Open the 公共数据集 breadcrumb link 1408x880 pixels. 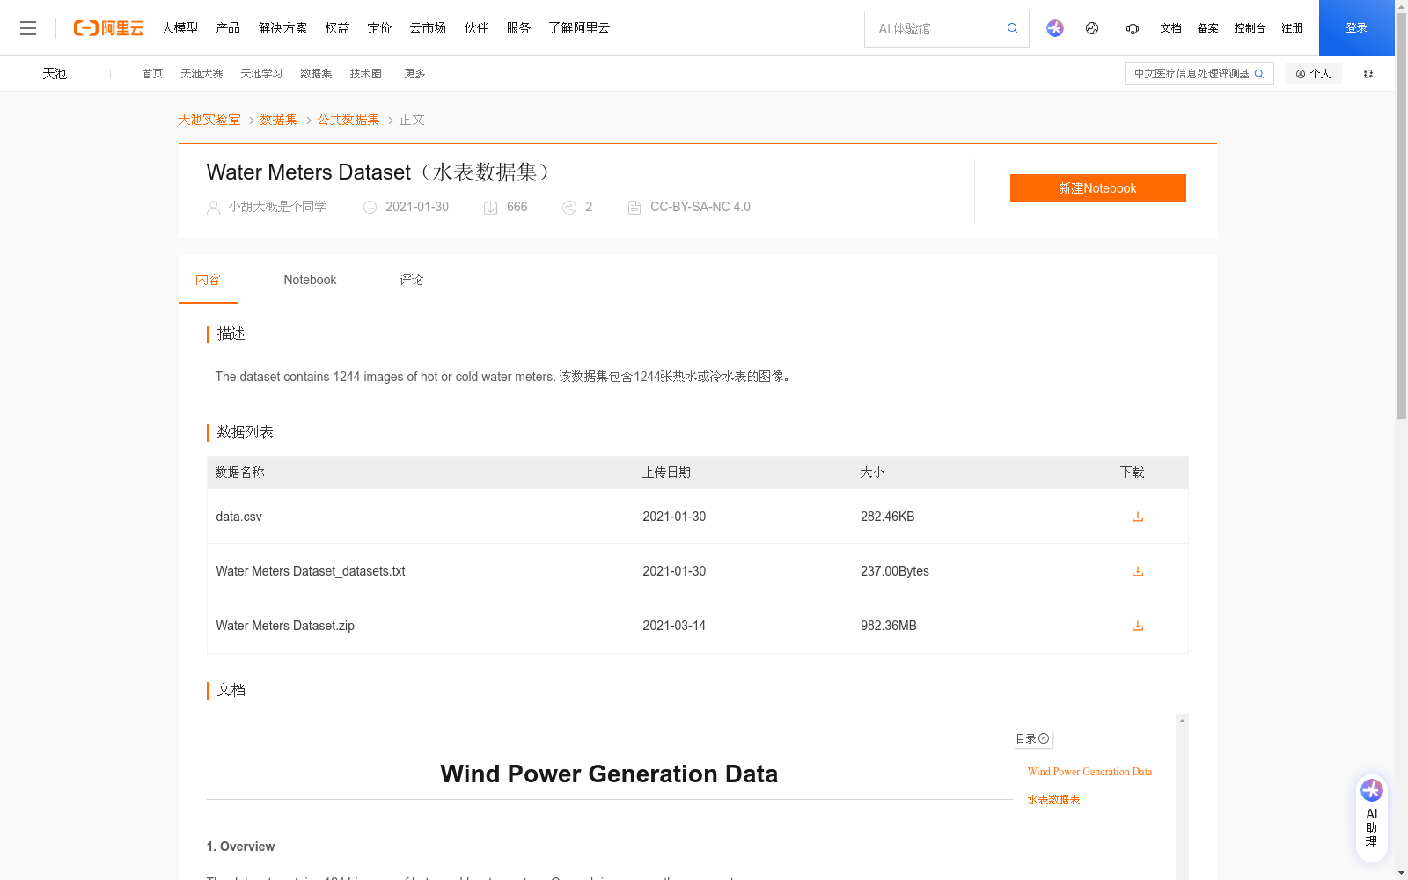pyautogui.click(x=348, y=120)
